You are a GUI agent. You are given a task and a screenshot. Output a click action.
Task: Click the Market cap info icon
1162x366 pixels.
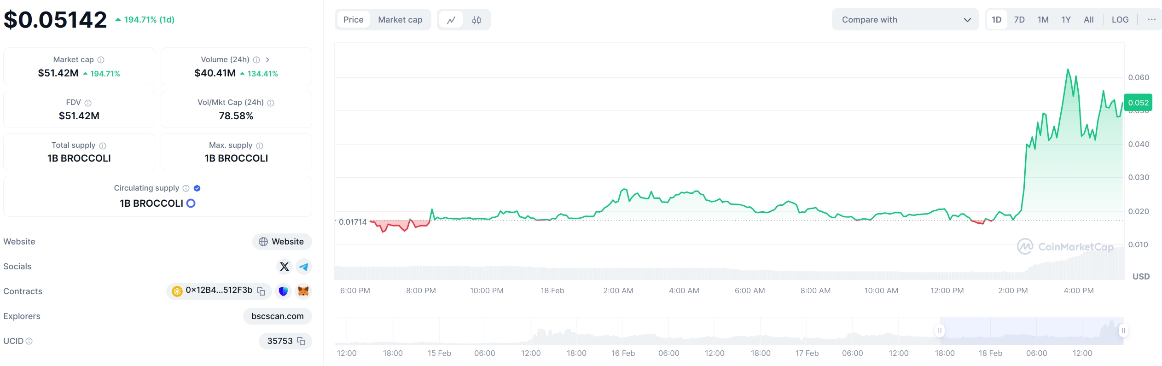101,60
